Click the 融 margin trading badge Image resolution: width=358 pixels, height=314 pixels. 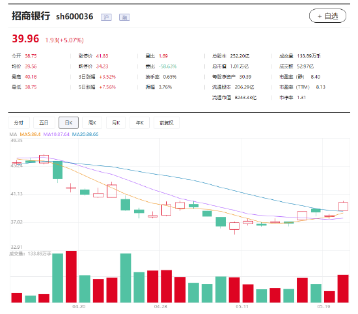124,17
